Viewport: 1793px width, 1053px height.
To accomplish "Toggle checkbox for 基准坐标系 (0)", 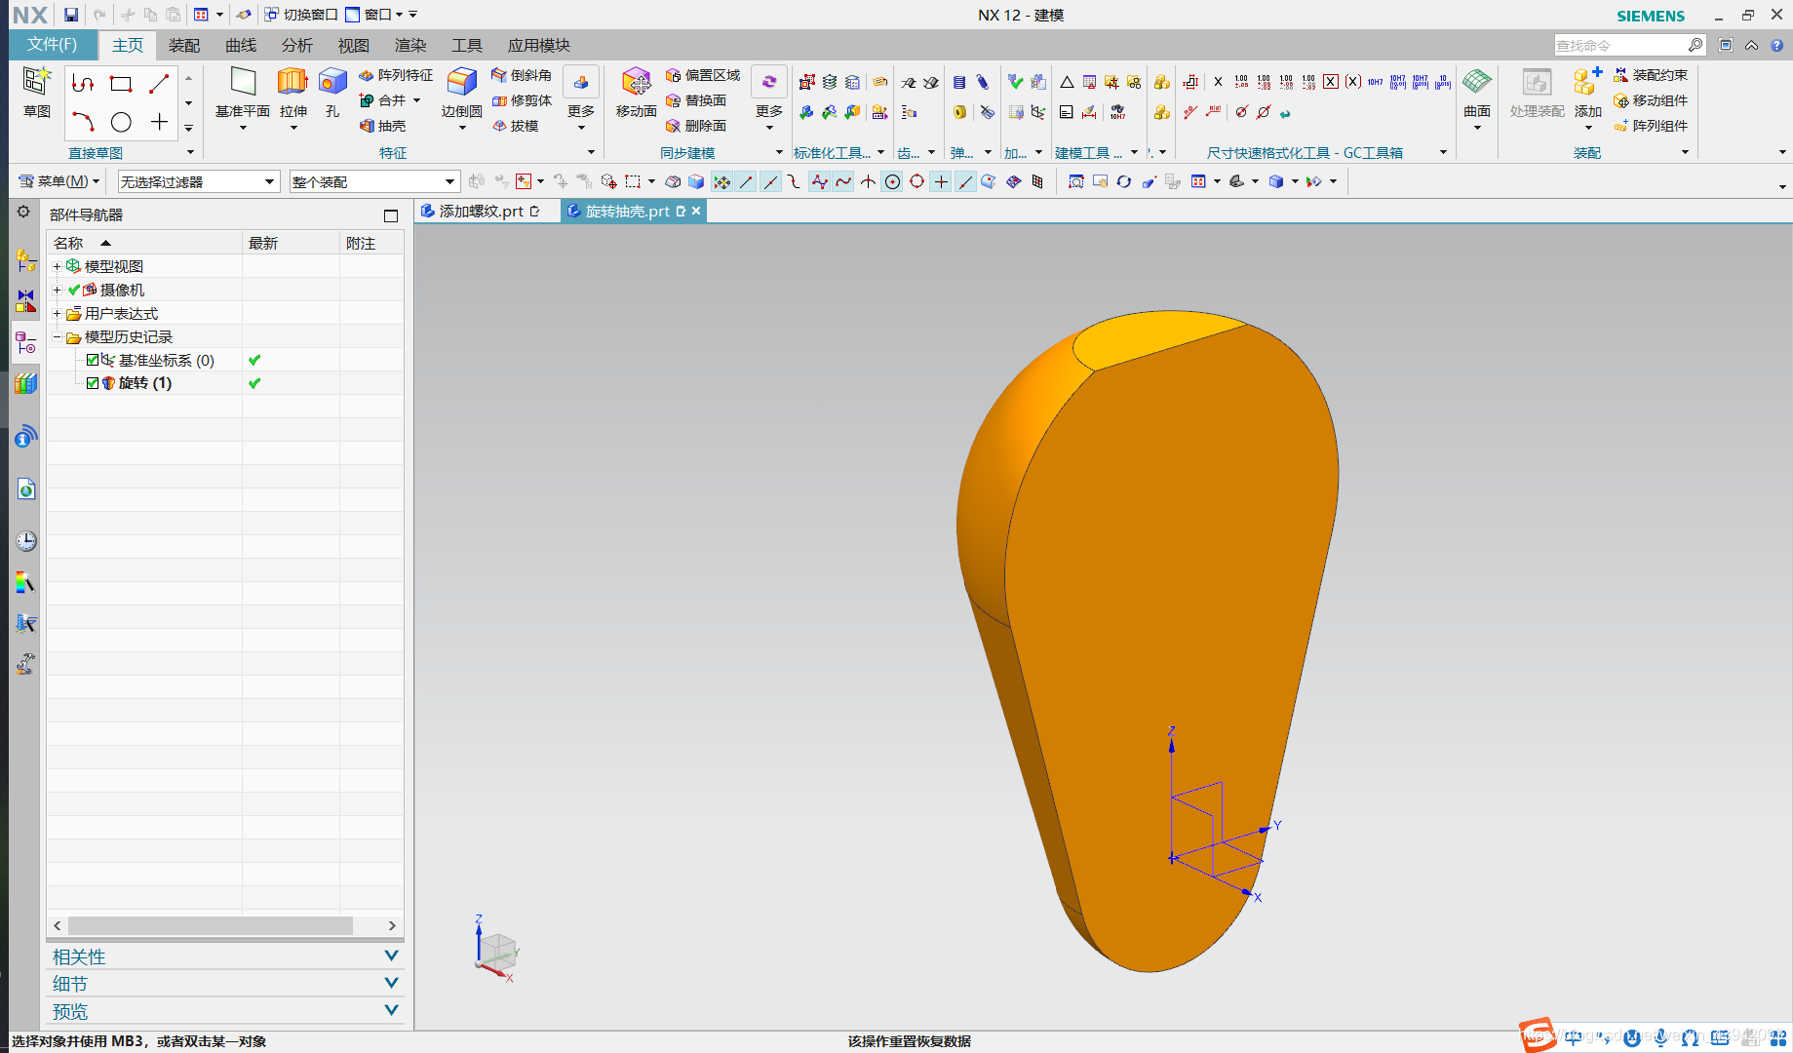I will tap(93, 360).
